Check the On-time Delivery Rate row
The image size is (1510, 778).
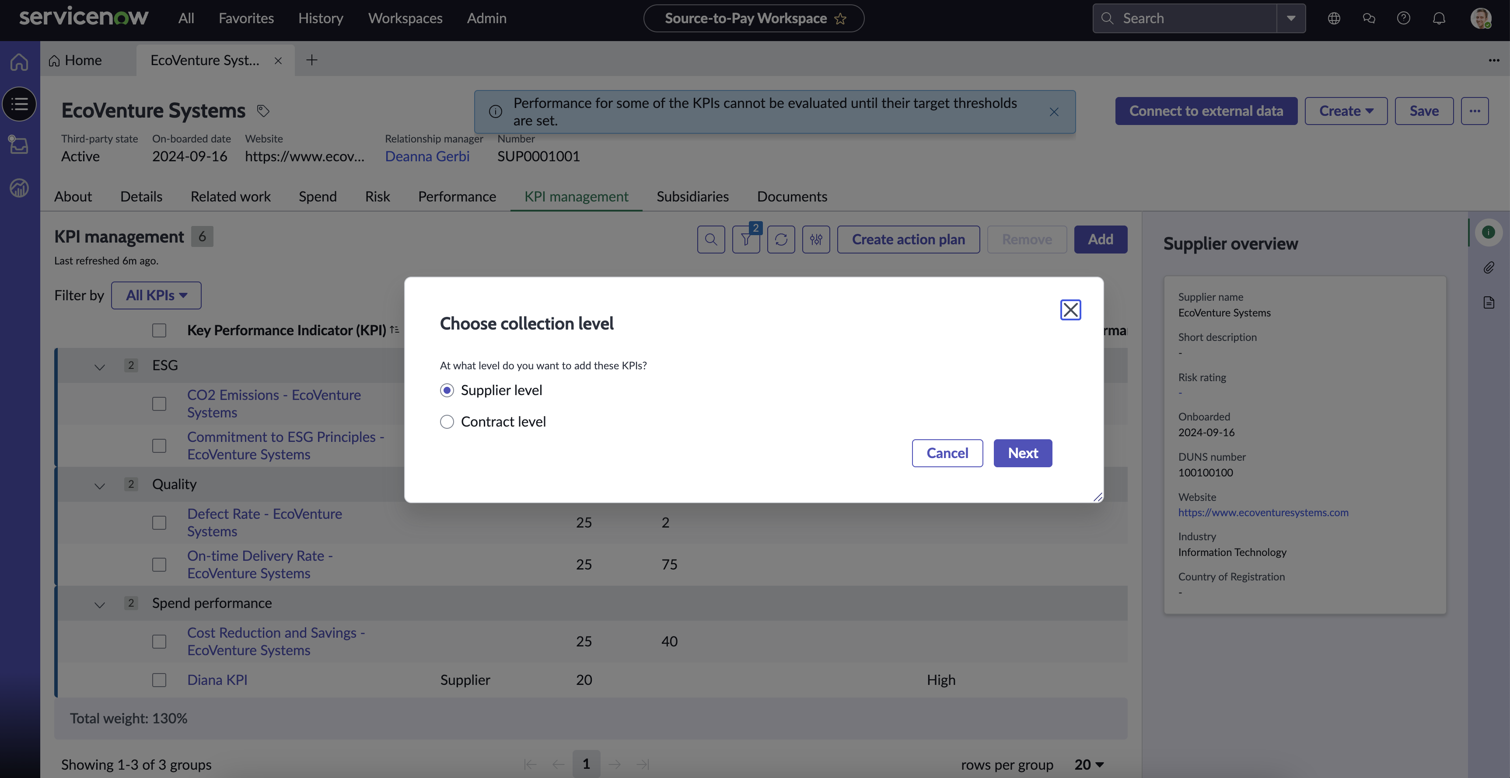(x=159, y=564)
